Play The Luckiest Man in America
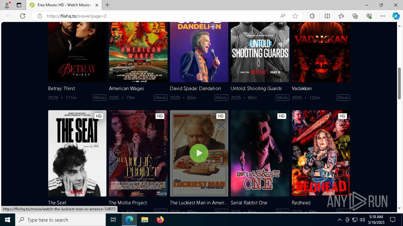The height and width of the screenshot is (226, 403). coord(199,153)
